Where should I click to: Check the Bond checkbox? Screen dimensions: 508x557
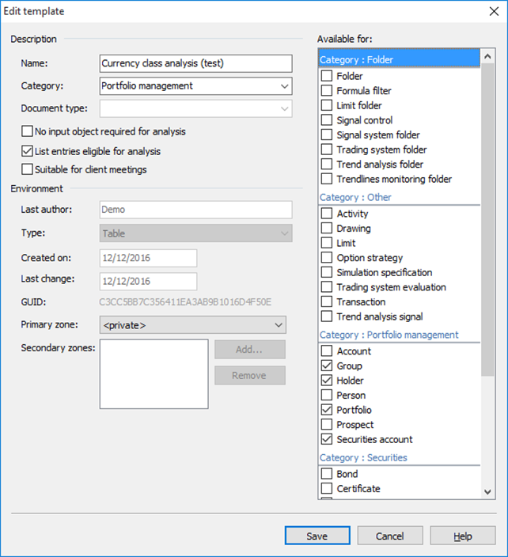[x=327, y=474]
